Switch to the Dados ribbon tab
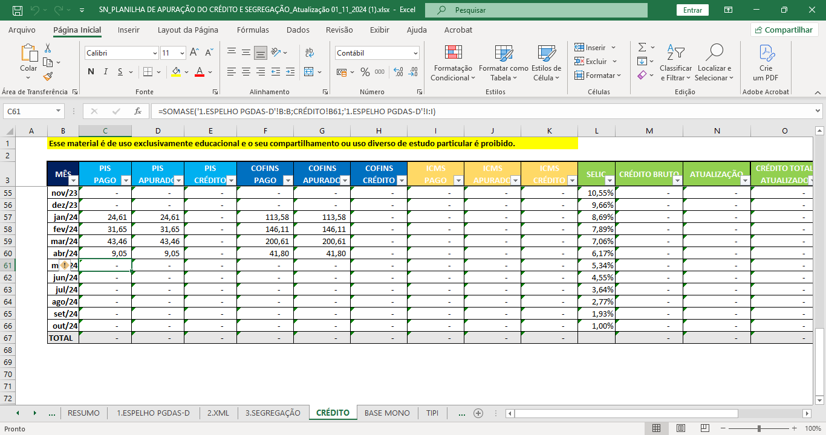This screenshot has width=826, height=435. pyautogui.click(x=298, y=30)
